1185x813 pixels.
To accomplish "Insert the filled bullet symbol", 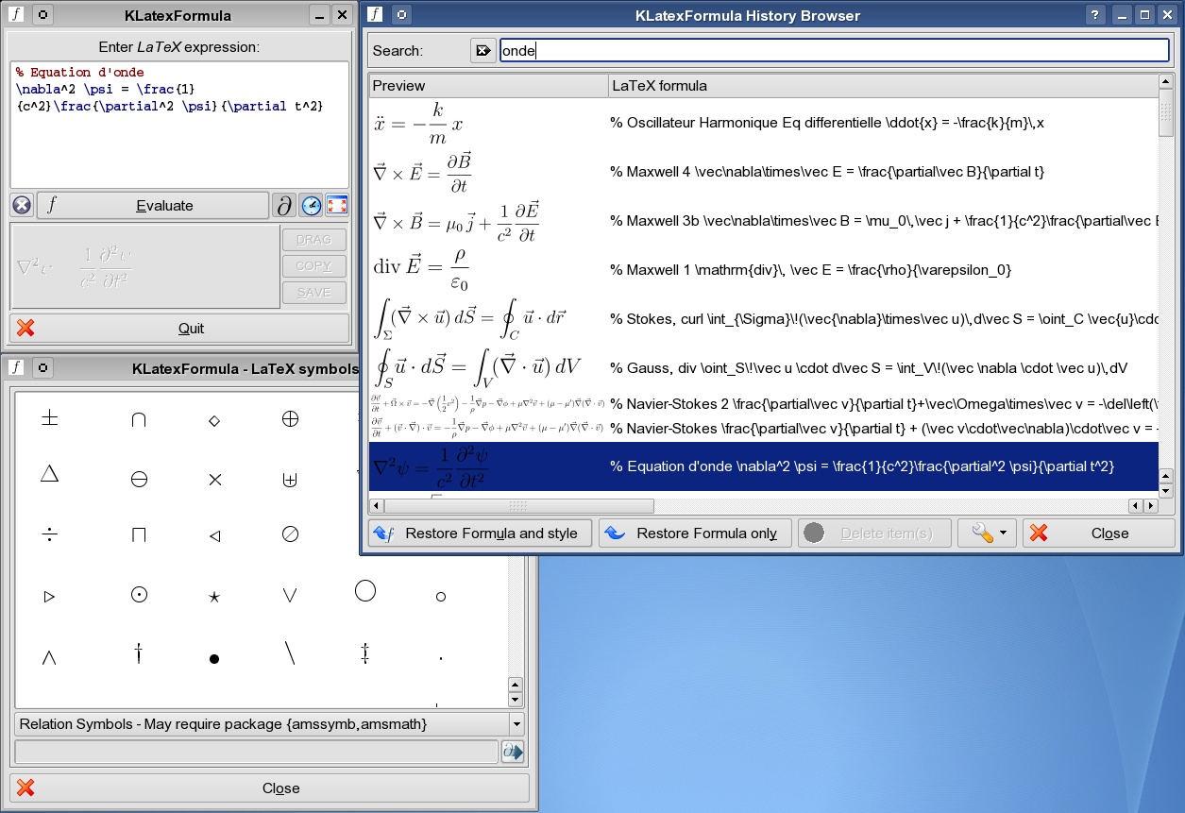I will coord(214,659).
